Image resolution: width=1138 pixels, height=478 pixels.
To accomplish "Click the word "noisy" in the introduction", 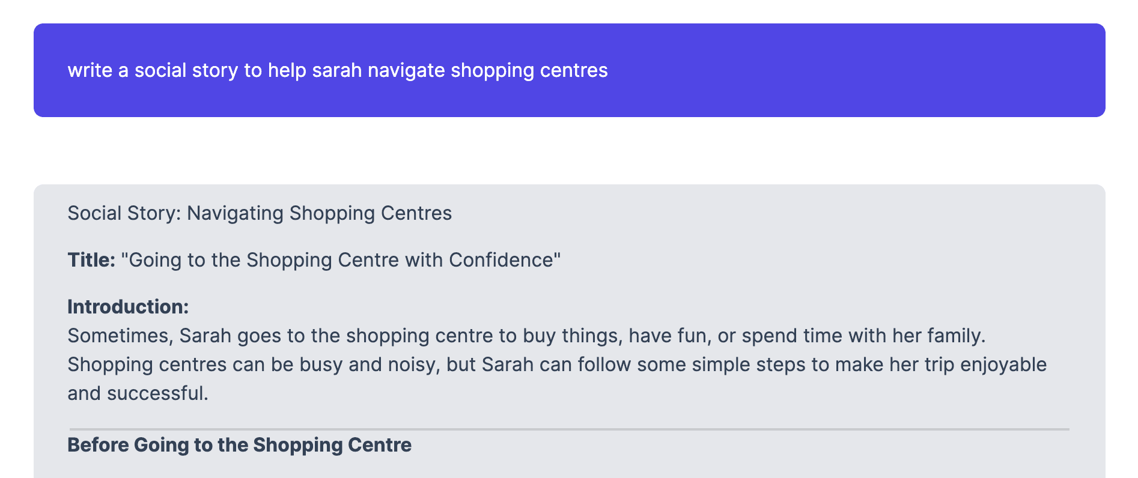I will [413, 365].
